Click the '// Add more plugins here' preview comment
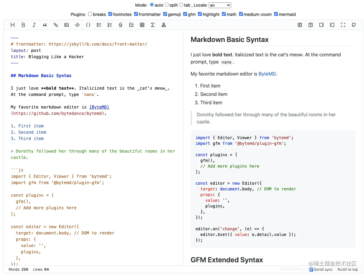This screenshot has height=274, width=364. tap(230, 166)
